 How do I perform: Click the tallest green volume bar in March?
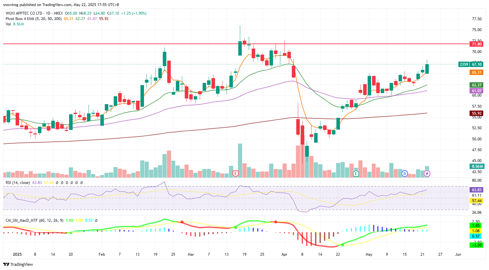240,160
